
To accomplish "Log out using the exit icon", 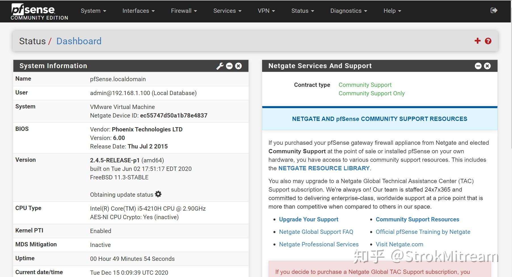I will (x=494, y=10).
